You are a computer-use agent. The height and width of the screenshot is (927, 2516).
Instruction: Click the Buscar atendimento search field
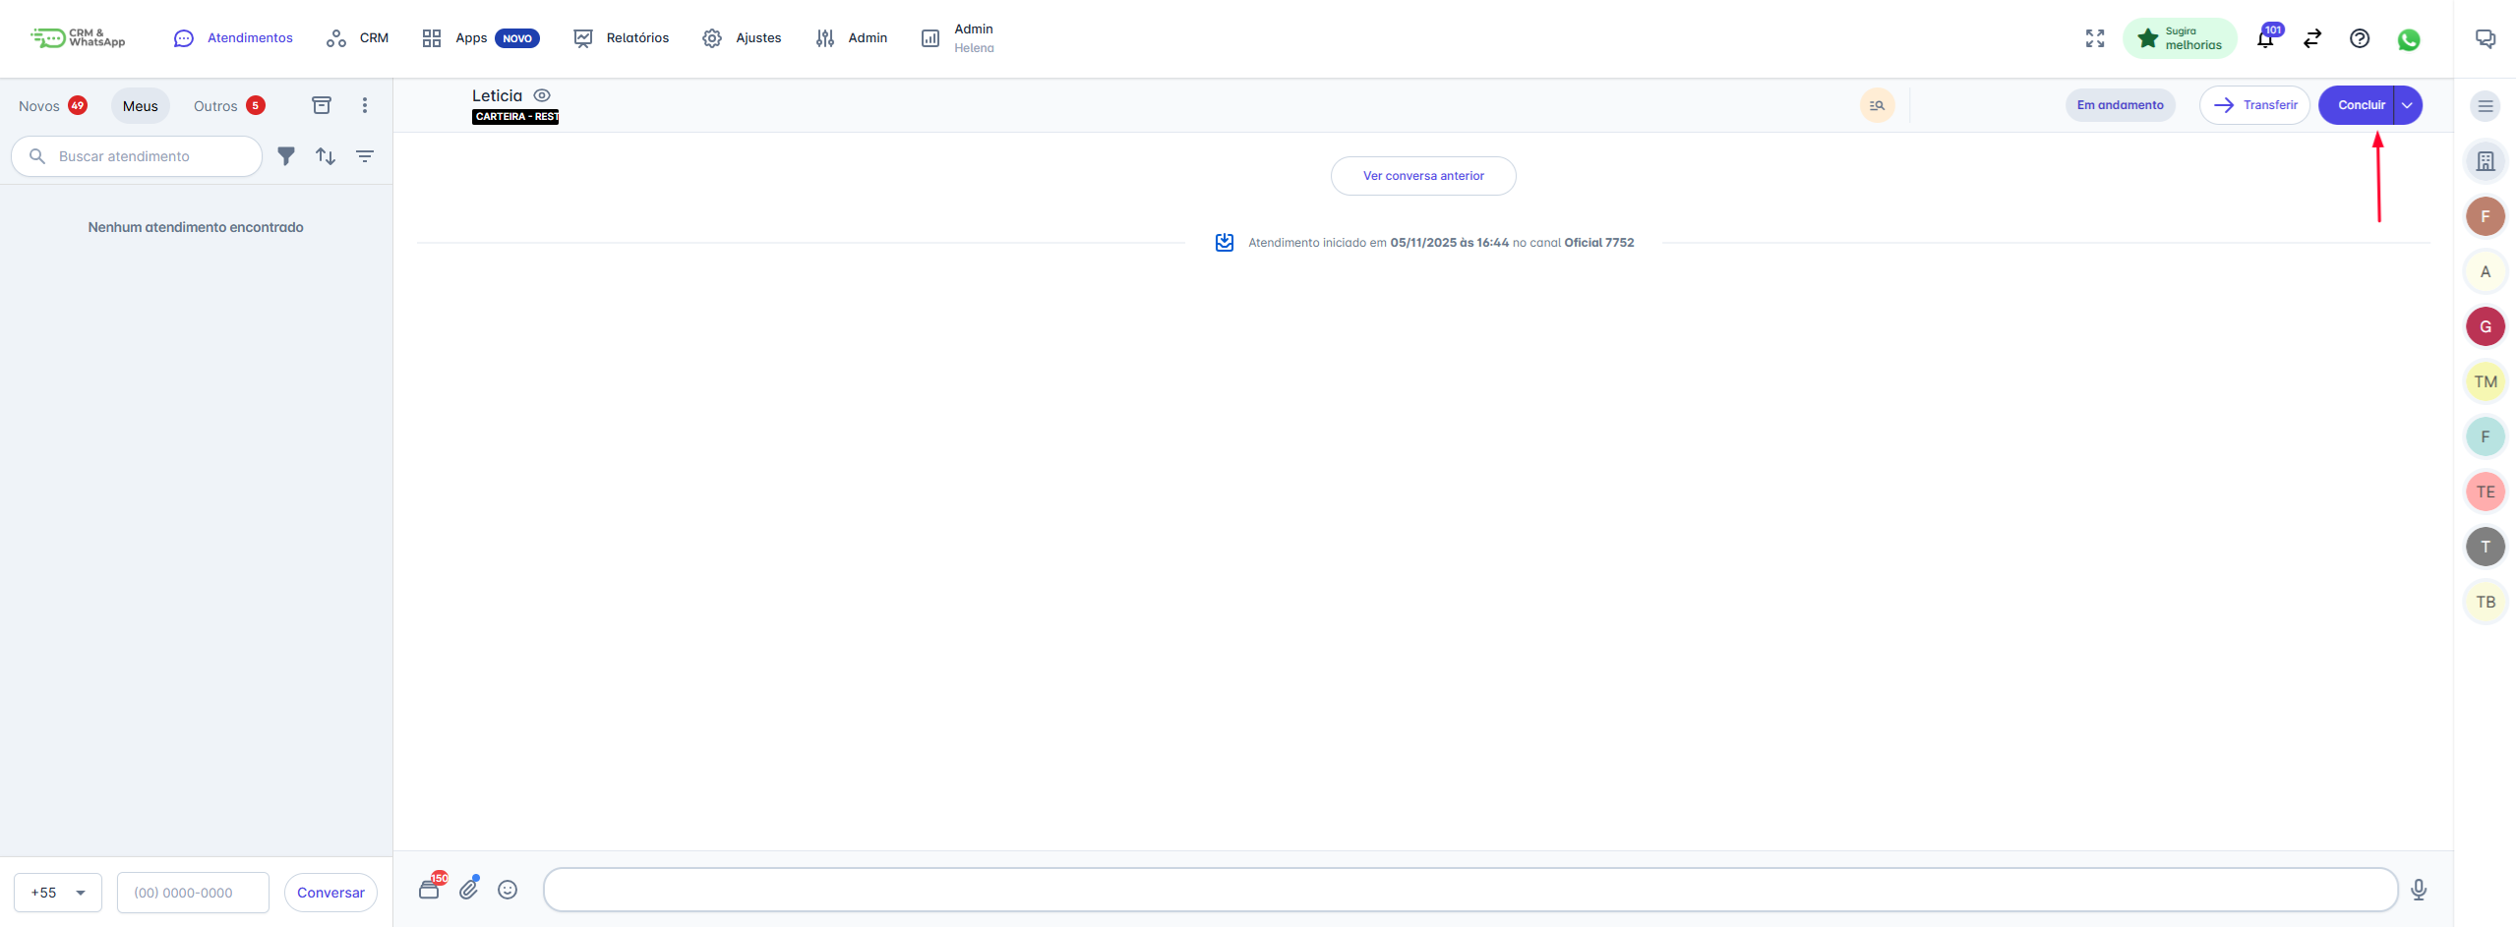point(148,156)
